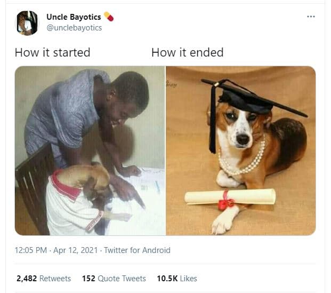Click the "How it started" text
This screenshot has width=331, height=293.
click(x=52, y=52)
